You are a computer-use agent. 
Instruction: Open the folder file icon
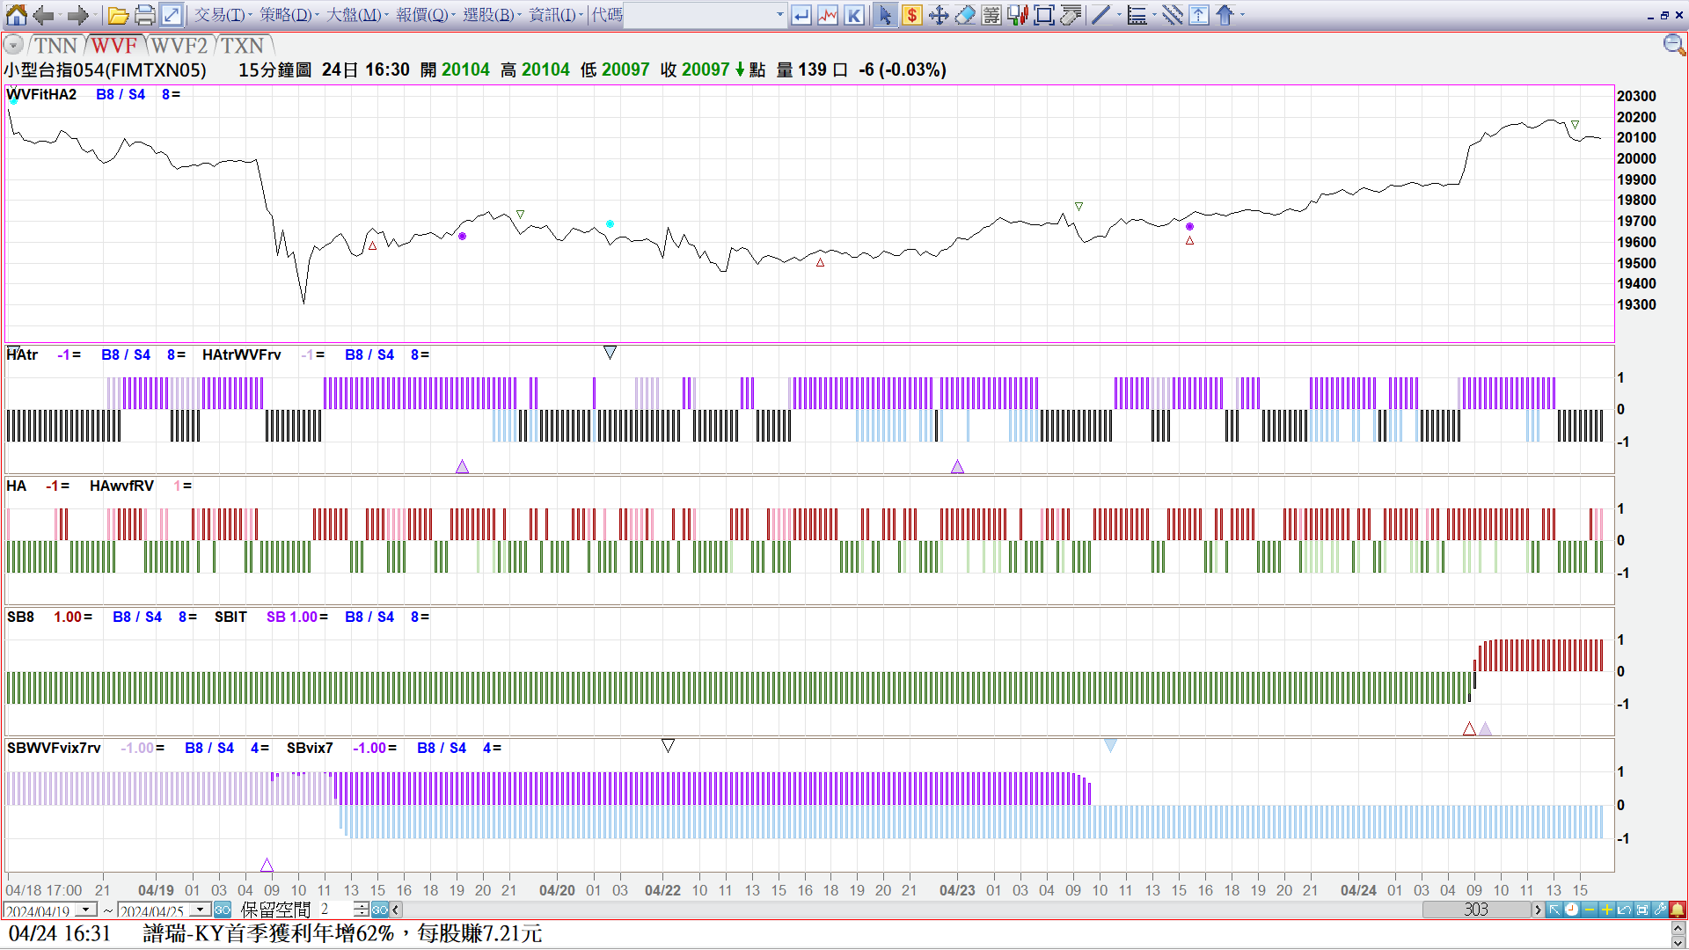pos(119,15)
